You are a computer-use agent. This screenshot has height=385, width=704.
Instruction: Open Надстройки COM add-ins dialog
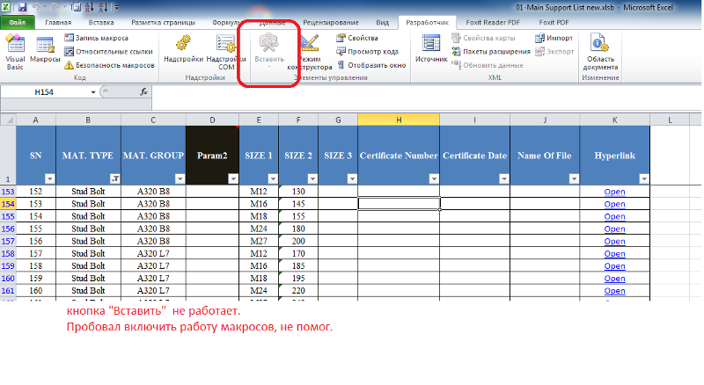pyautogui.click(x=220, y=51)
